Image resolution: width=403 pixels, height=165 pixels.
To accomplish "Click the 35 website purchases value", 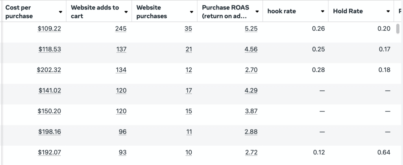I will pyautogui.click(x=189, y=29).
